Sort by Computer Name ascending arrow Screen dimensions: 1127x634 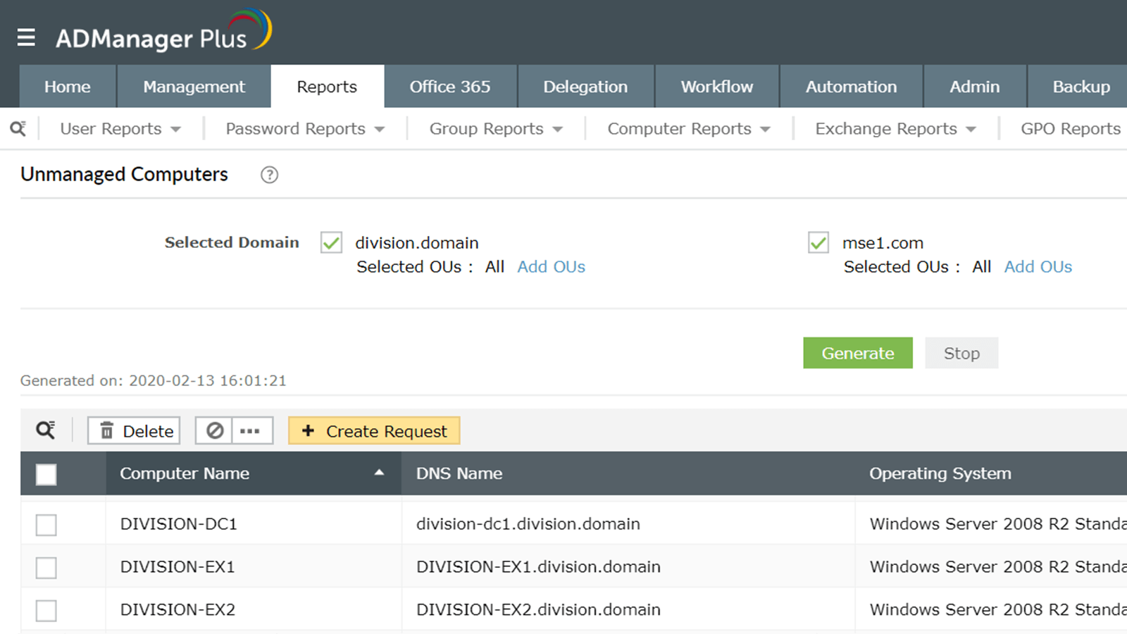(x=379, y=473)
